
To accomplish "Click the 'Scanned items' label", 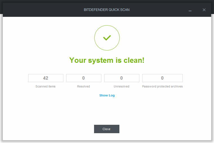I will click(45, 86).
